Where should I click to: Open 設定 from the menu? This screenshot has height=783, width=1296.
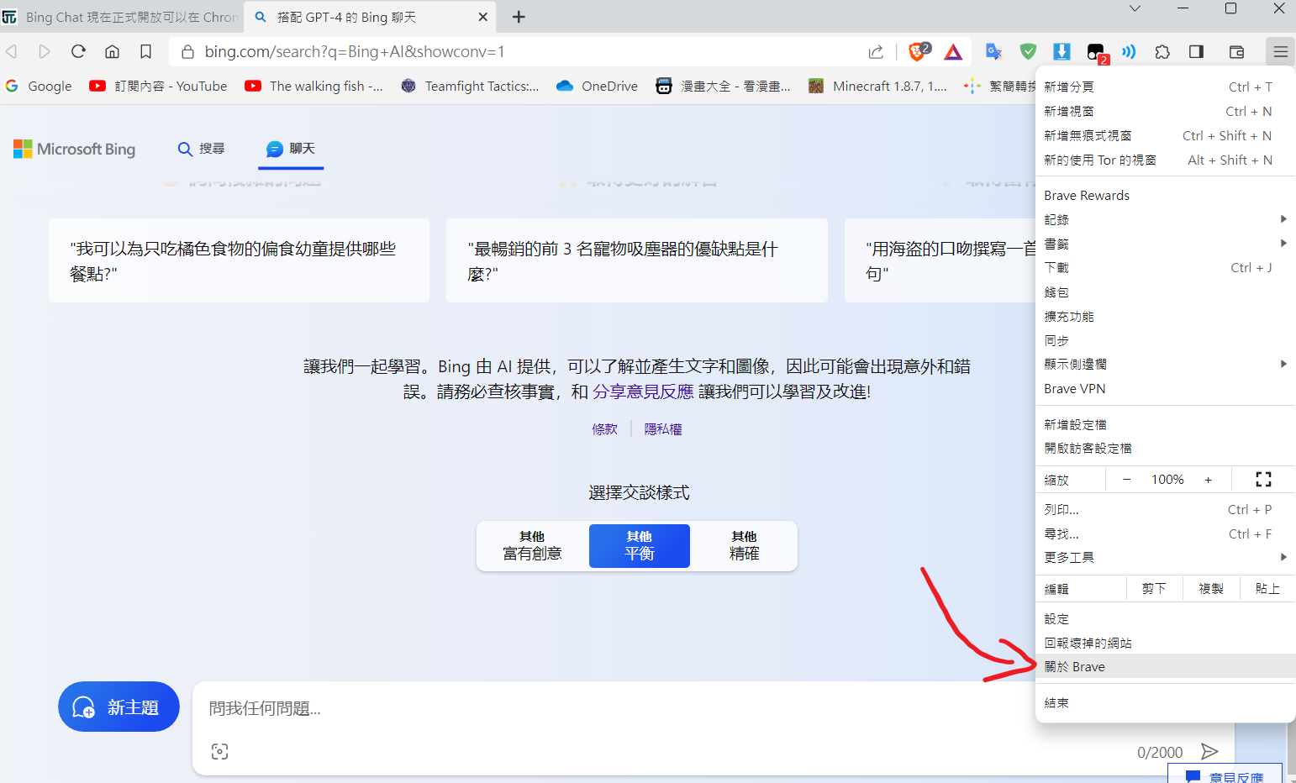coord(1165,618)
